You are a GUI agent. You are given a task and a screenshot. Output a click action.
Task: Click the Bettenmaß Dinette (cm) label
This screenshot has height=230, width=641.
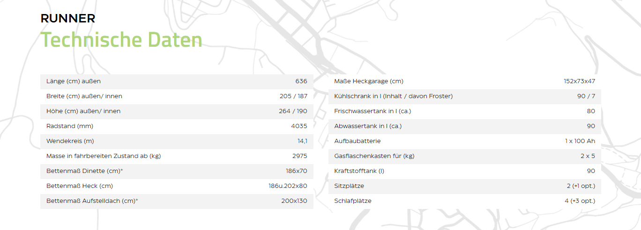tap(85, 171)
